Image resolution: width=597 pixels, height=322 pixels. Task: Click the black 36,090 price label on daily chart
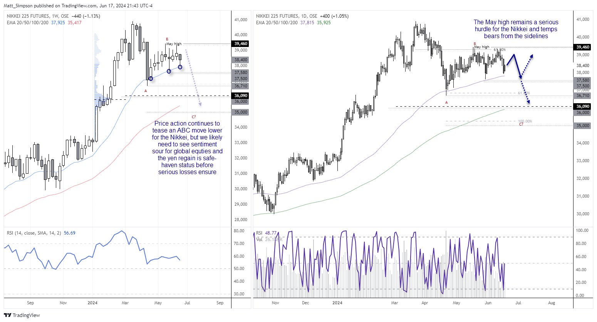point(583,106)
